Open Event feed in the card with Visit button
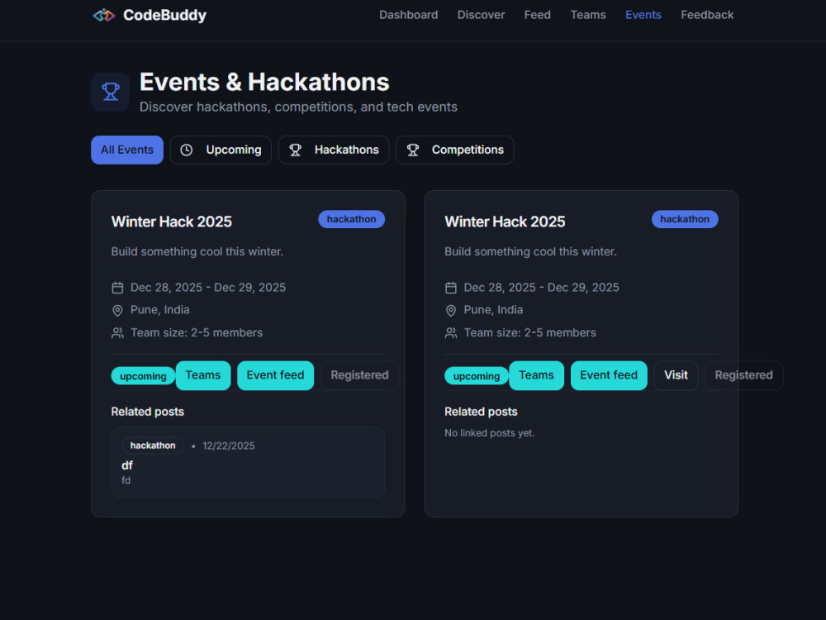 click(x=609, y=375)
